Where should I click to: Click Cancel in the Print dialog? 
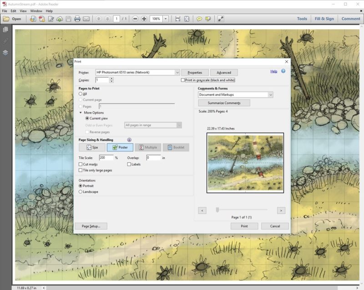point(275,226)
